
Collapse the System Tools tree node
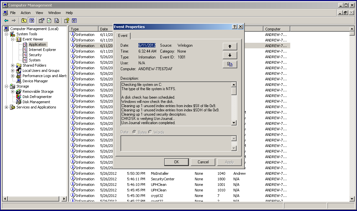(x=7, y=34)
